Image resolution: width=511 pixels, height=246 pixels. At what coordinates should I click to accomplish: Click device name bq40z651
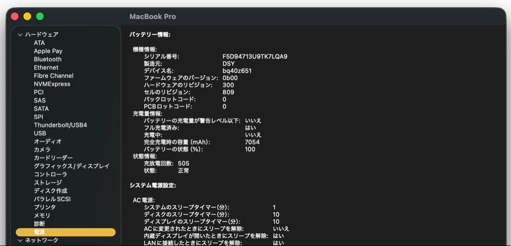coord(237,71)
